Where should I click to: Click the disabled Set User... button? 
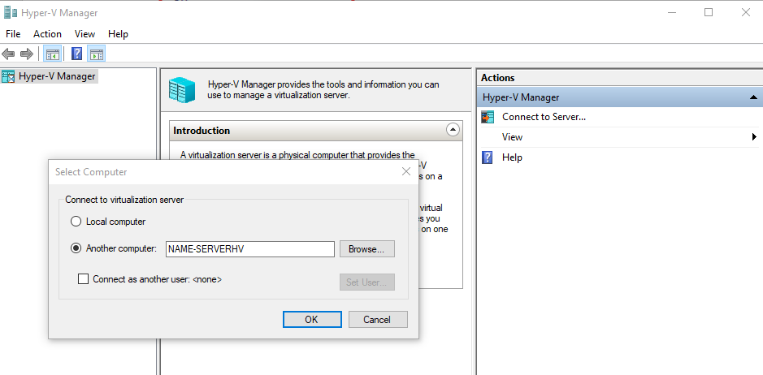(367, 282)
